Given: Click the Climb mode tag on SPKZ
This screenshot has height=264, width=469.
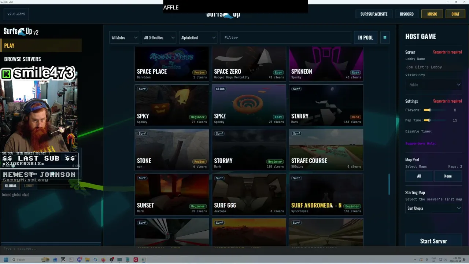Looking at the screenshot, I should click(x=220, y=89).
